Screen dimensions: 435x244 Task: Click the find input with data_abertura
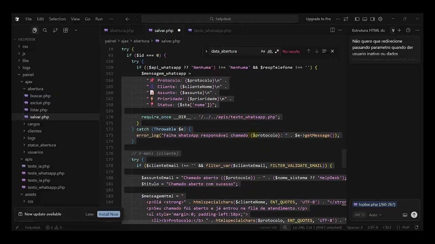coord(234,51)
